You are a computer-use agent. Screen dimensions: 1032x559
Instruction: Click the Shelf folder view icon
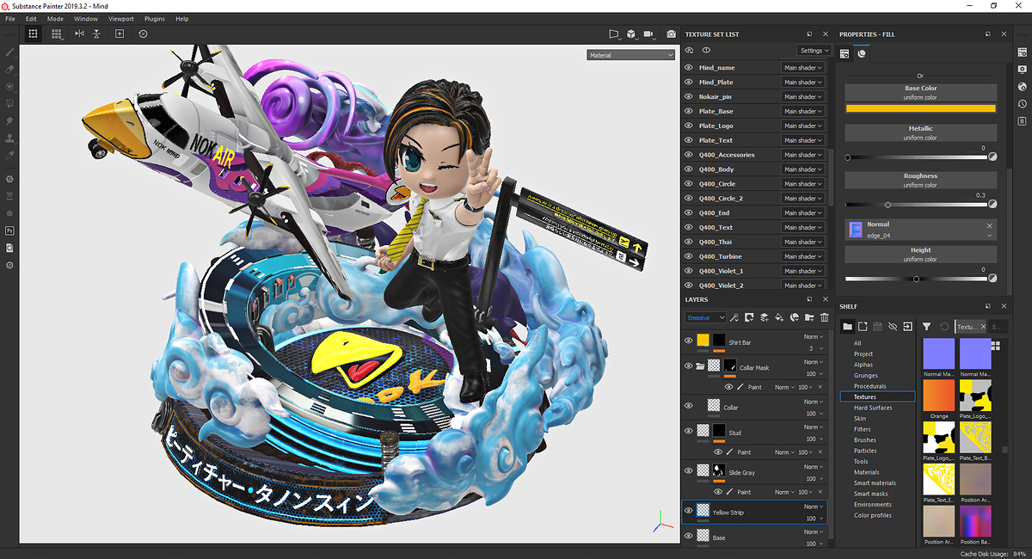point(847,326)
